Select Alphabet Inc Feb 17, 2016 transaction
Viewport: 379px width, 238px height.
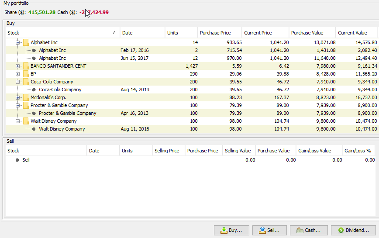pyautogui.click(x=191, y=51)
